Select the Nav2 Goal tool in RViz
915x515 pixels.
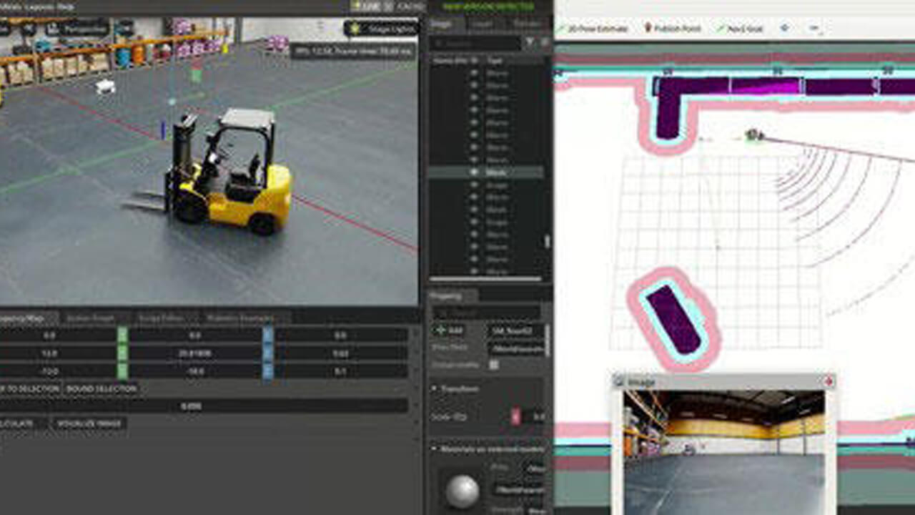coord(738,29)
